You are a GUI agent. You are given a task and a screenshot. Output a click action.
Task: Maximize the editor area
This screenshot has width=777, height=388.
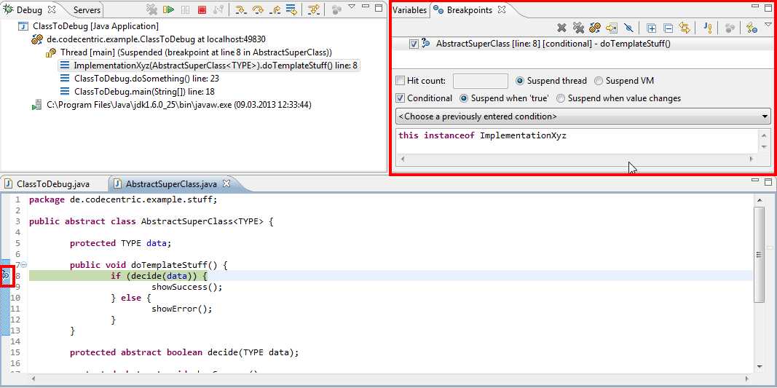(x=768, y=181)
